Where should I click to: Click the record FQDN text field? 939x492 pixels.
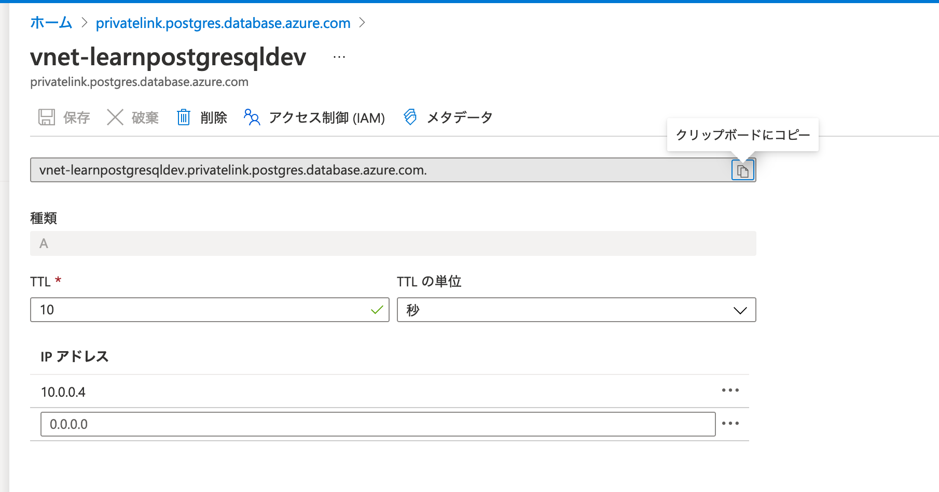tap(379, 170)
